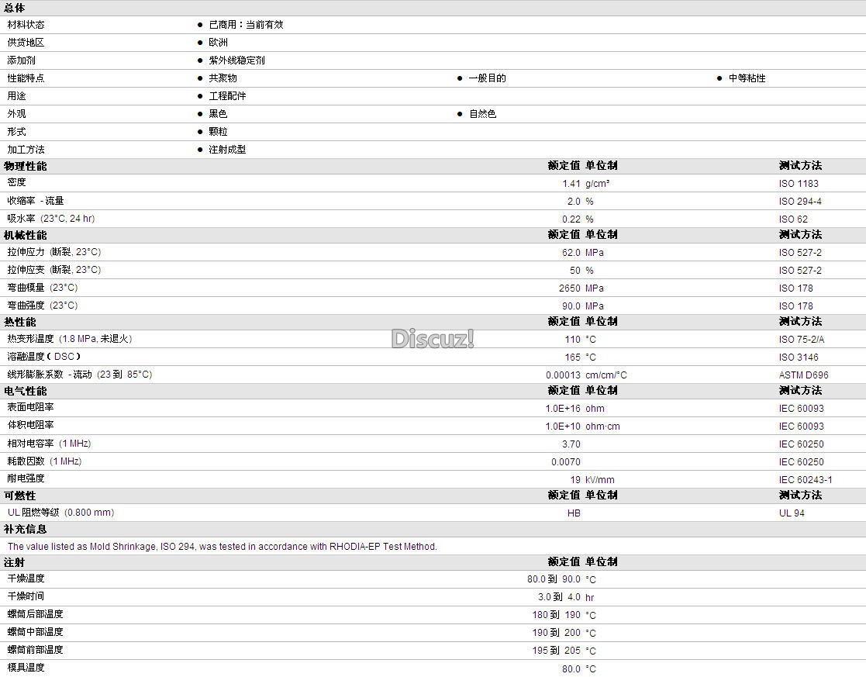
Task: Select ISO 294-4 test method
Action: (800, 202)
